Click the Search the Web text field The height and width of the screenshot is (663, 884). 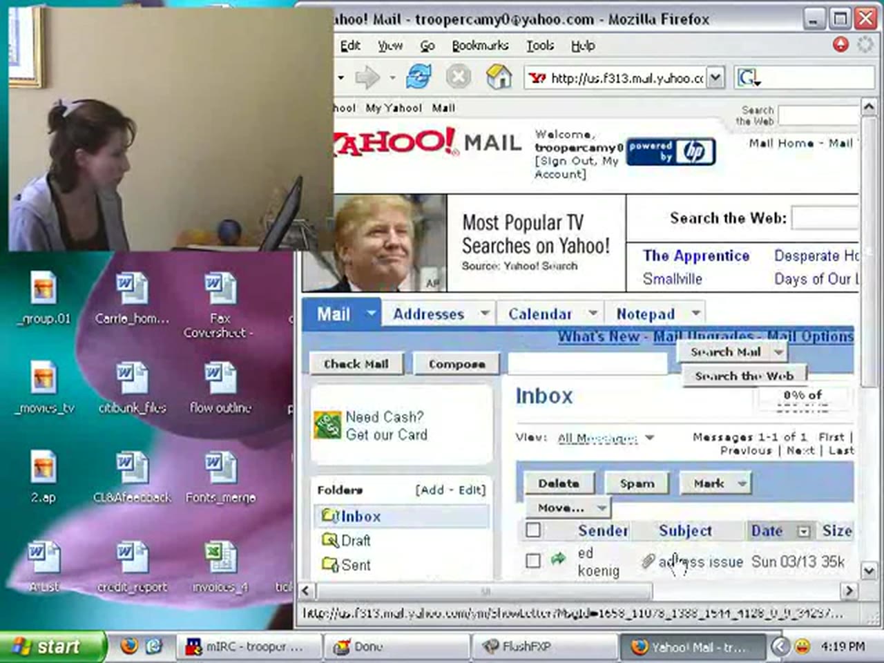[825, 218]
